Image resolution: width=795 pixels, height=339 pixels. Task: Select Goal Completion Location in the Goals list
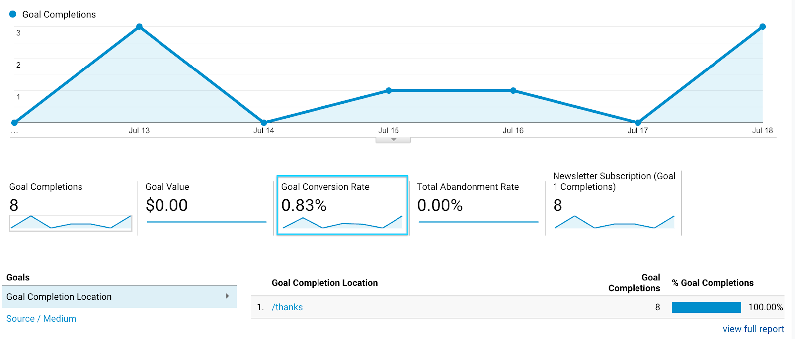coord(59,297)
